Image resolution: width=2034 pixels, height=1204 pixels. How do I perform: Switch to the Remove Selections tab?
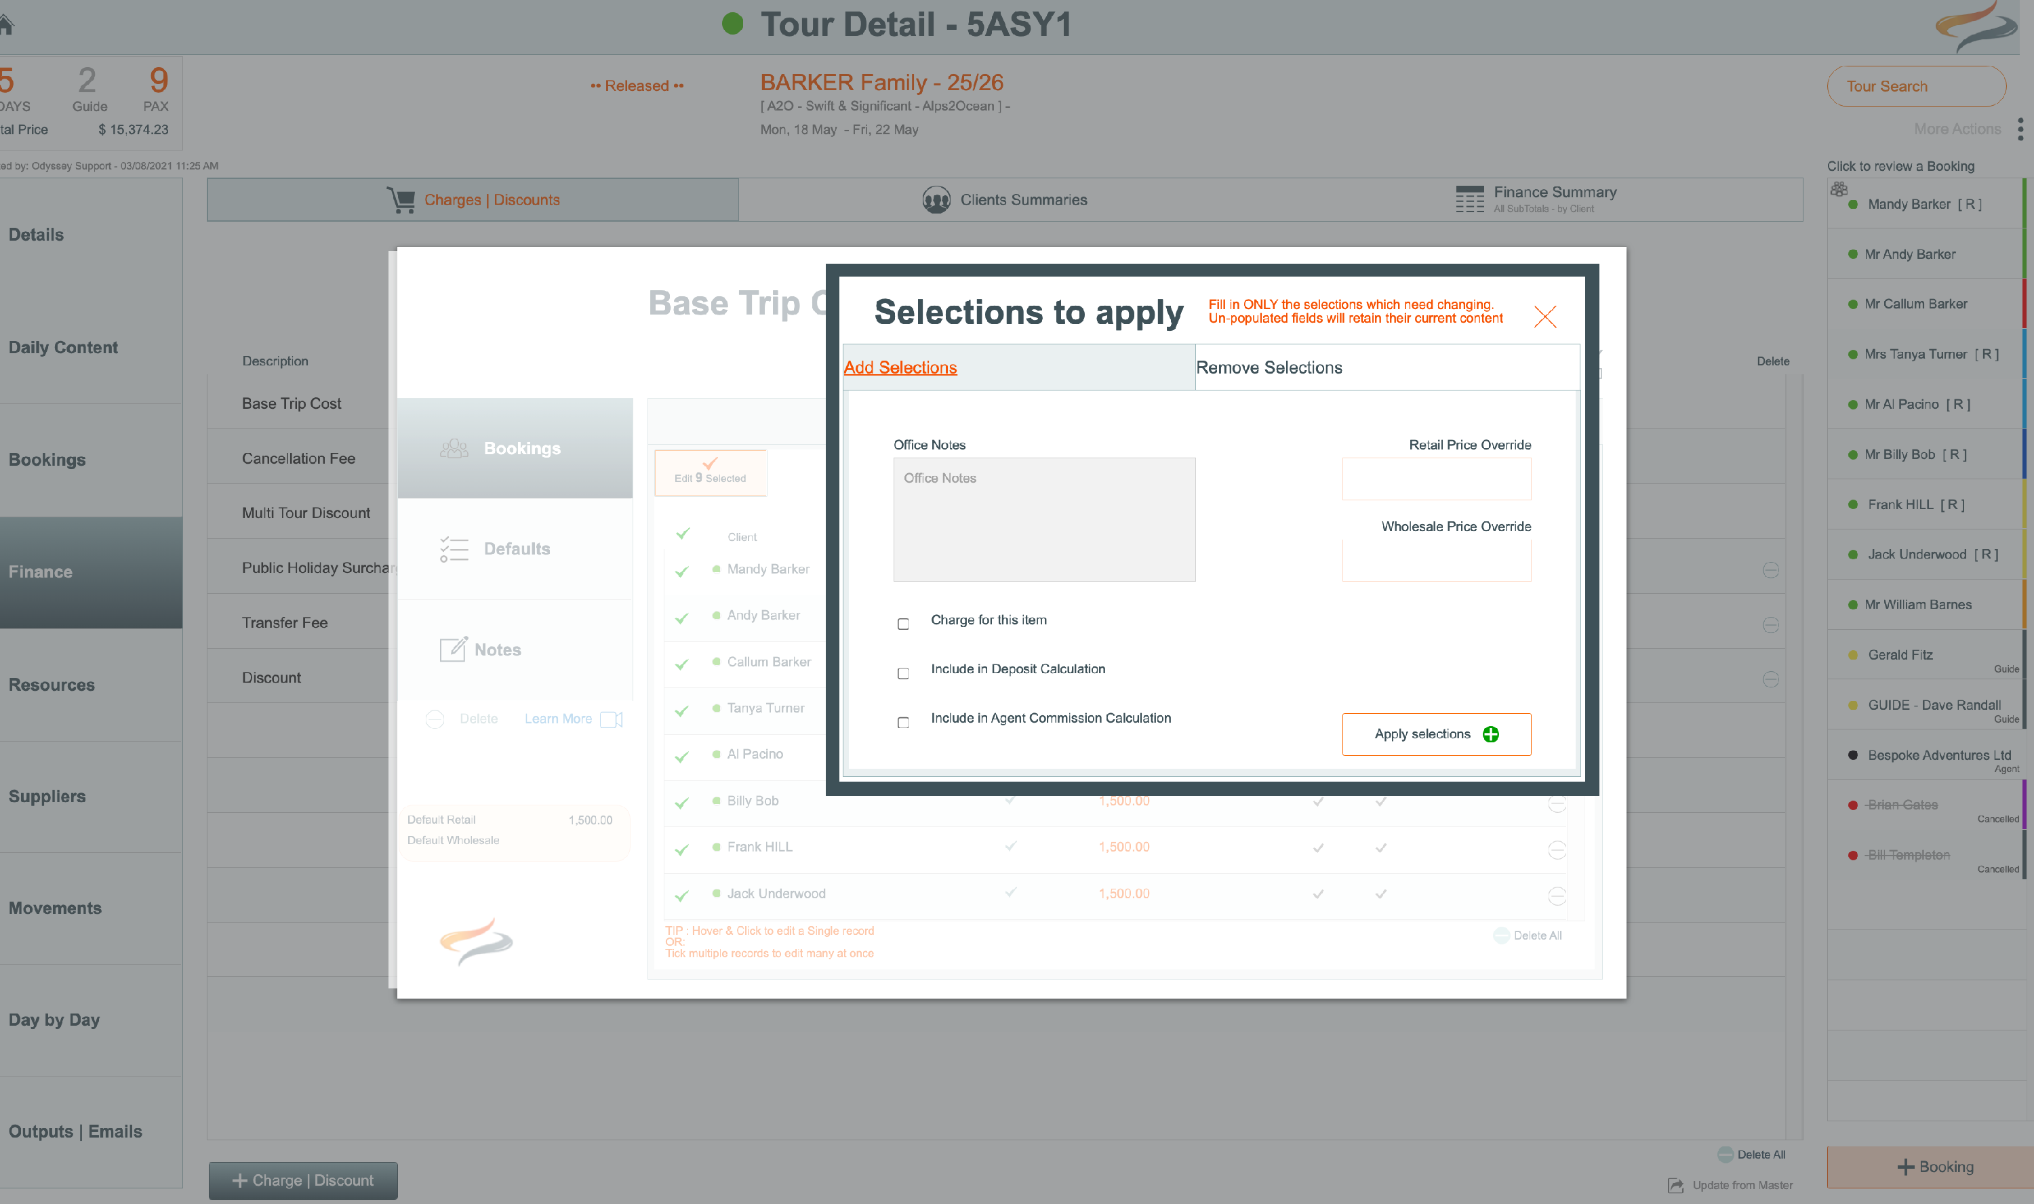click(x=1387, y=367)
